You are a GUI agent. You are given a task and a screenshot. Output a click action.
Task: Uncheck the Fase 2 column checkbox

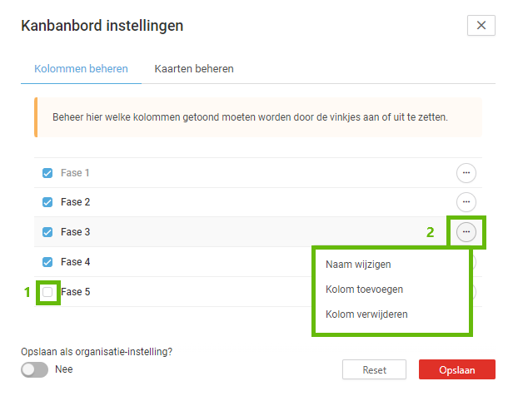click(47, 202)
